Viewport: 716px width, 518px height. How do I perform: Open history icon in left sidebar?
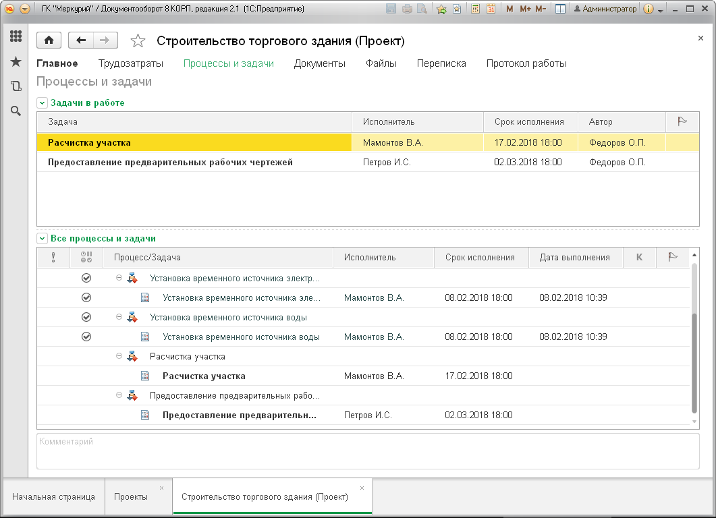pos(16,86)
